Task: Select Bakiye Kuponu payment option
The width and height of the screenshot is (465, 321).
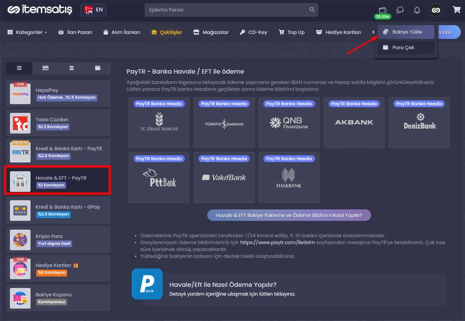Action: (59, 298)
